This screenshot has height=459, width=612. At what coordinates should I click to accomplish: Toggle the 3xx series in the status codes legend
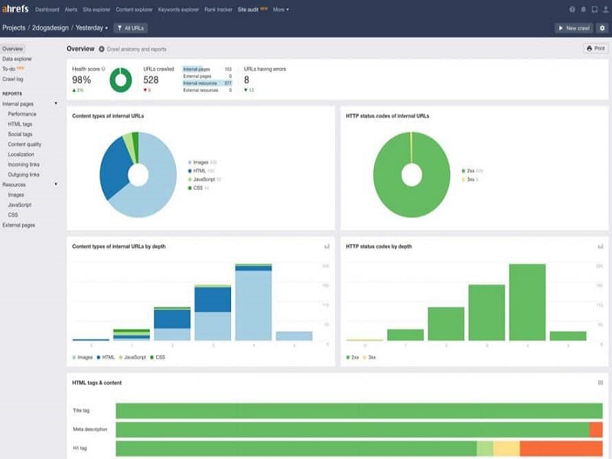369,357
